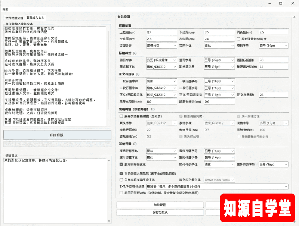This screenshot has height=226, width=299.
Task: Minimize the application window
Action: (270, 3)
